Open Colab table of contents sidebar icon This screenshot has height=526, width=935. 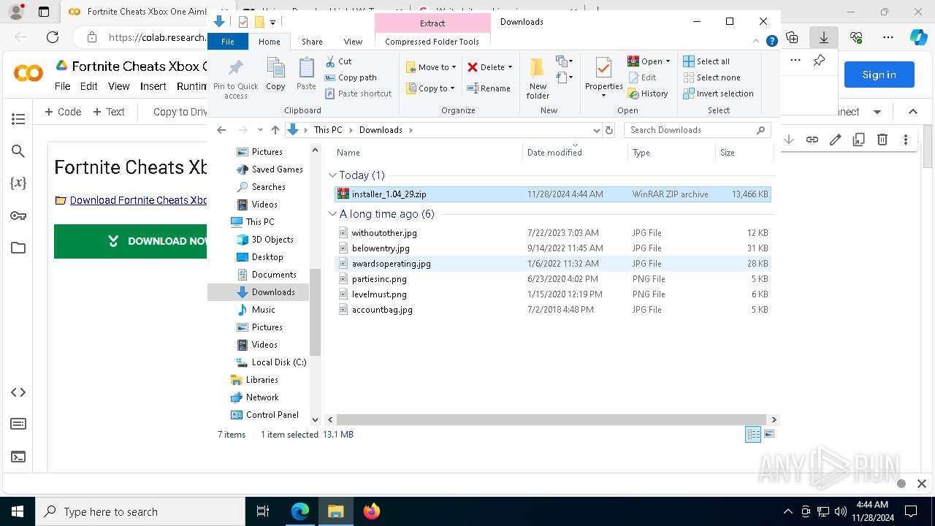pos(18,119)
